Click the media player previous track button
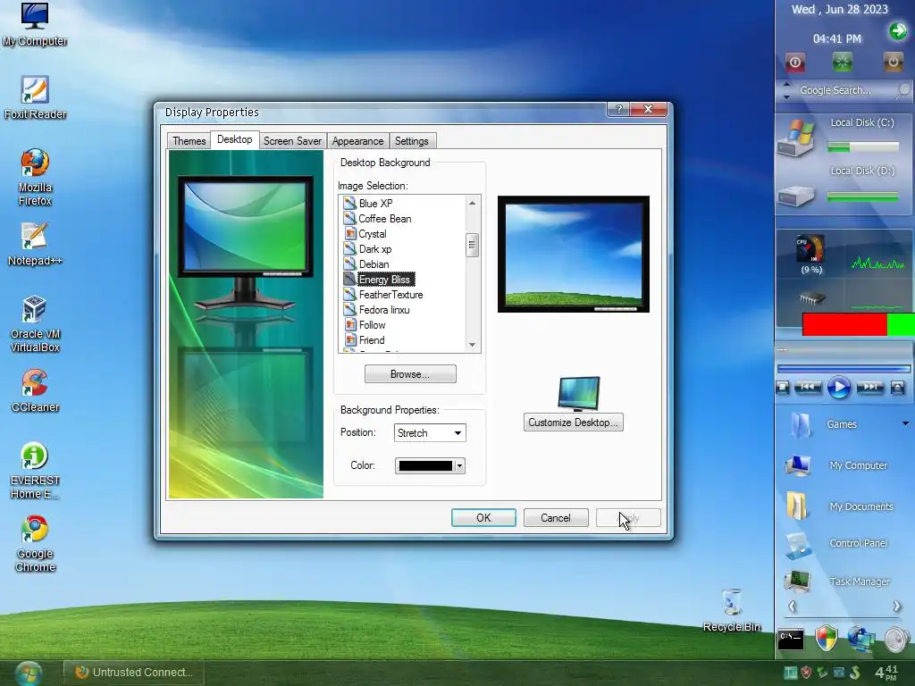The image size is (915, 686). (x=808, y=387)
